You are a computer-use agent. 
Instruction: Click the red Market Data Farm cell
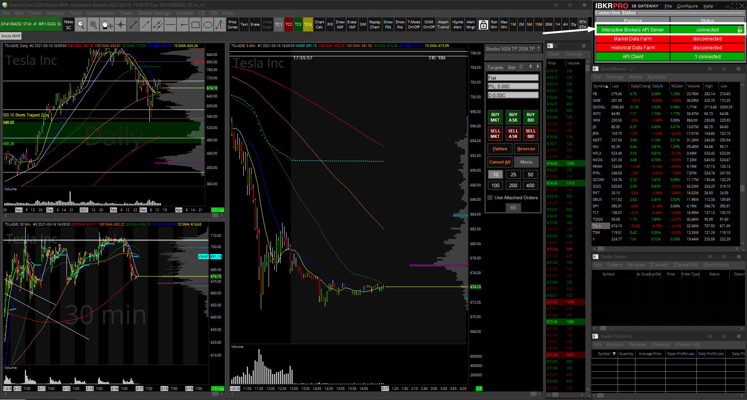click(x=633, y=39)
